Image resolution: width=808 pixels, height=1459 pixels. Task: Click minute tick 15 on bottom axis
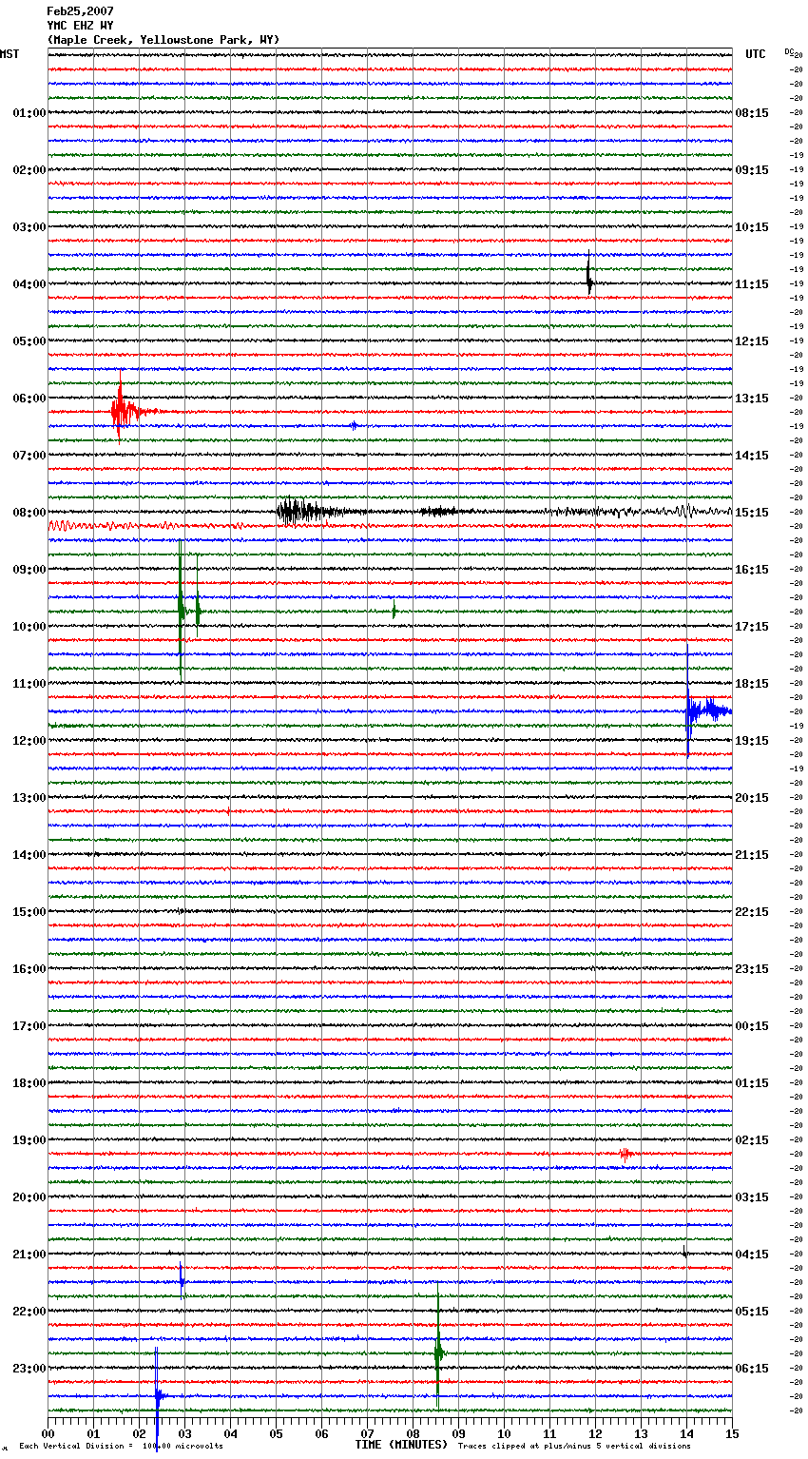pos(732,1433)
